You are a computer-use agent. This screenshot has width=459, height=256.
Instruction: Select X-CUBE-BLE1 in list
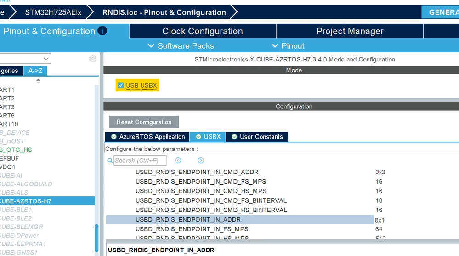coord(16,210)
